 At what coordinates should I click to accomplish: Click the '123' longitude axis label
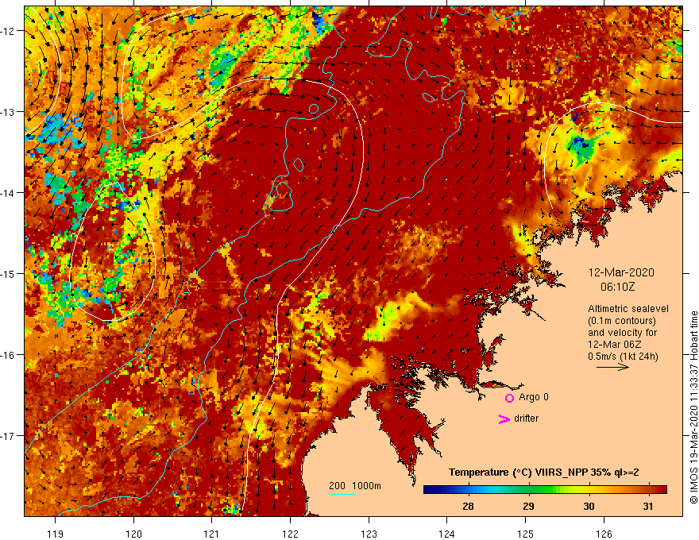pos(369,534)
